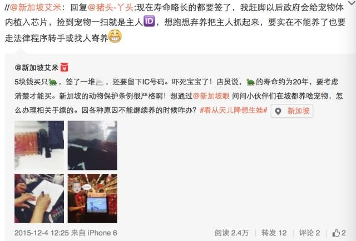
Task: View the red patterned fabric thumbnail
Action: pos(39,145)
